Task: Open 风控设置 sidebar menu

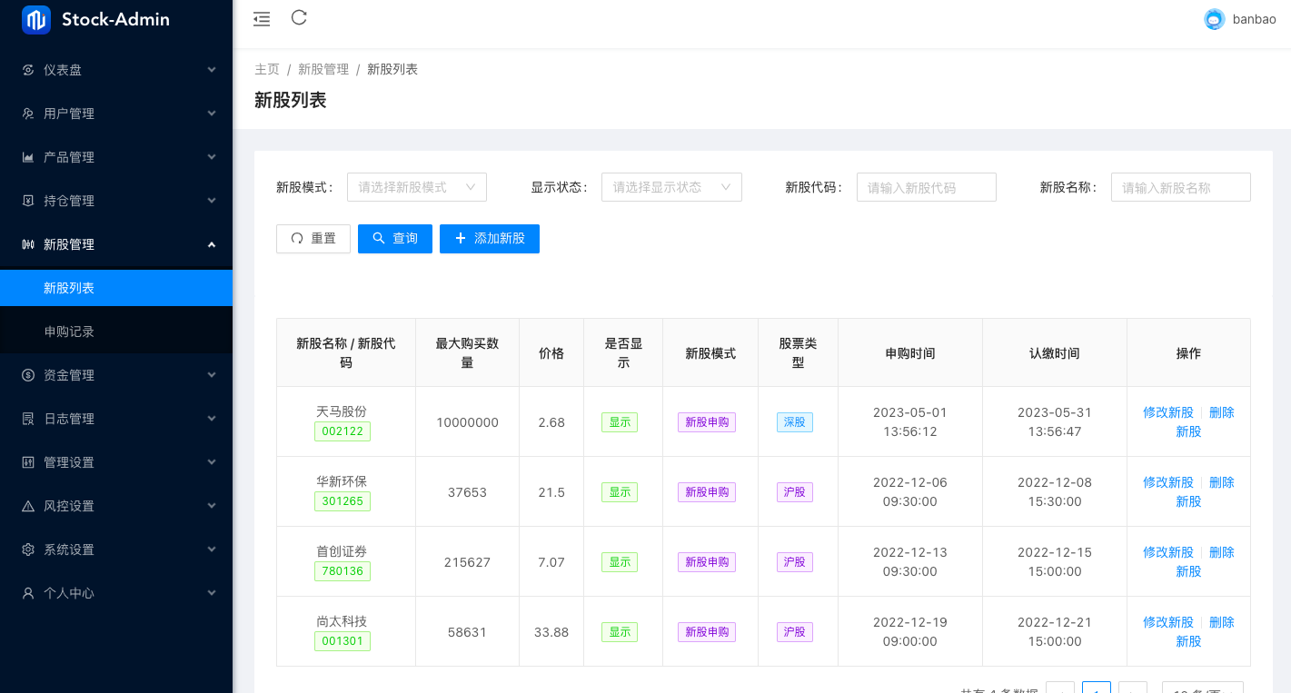Action: click(116, 506)
